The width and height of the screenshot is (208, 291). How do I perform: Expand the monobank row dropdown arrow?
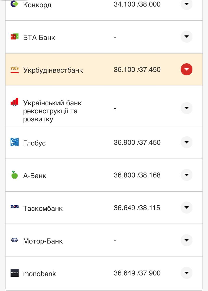point(186,273)
